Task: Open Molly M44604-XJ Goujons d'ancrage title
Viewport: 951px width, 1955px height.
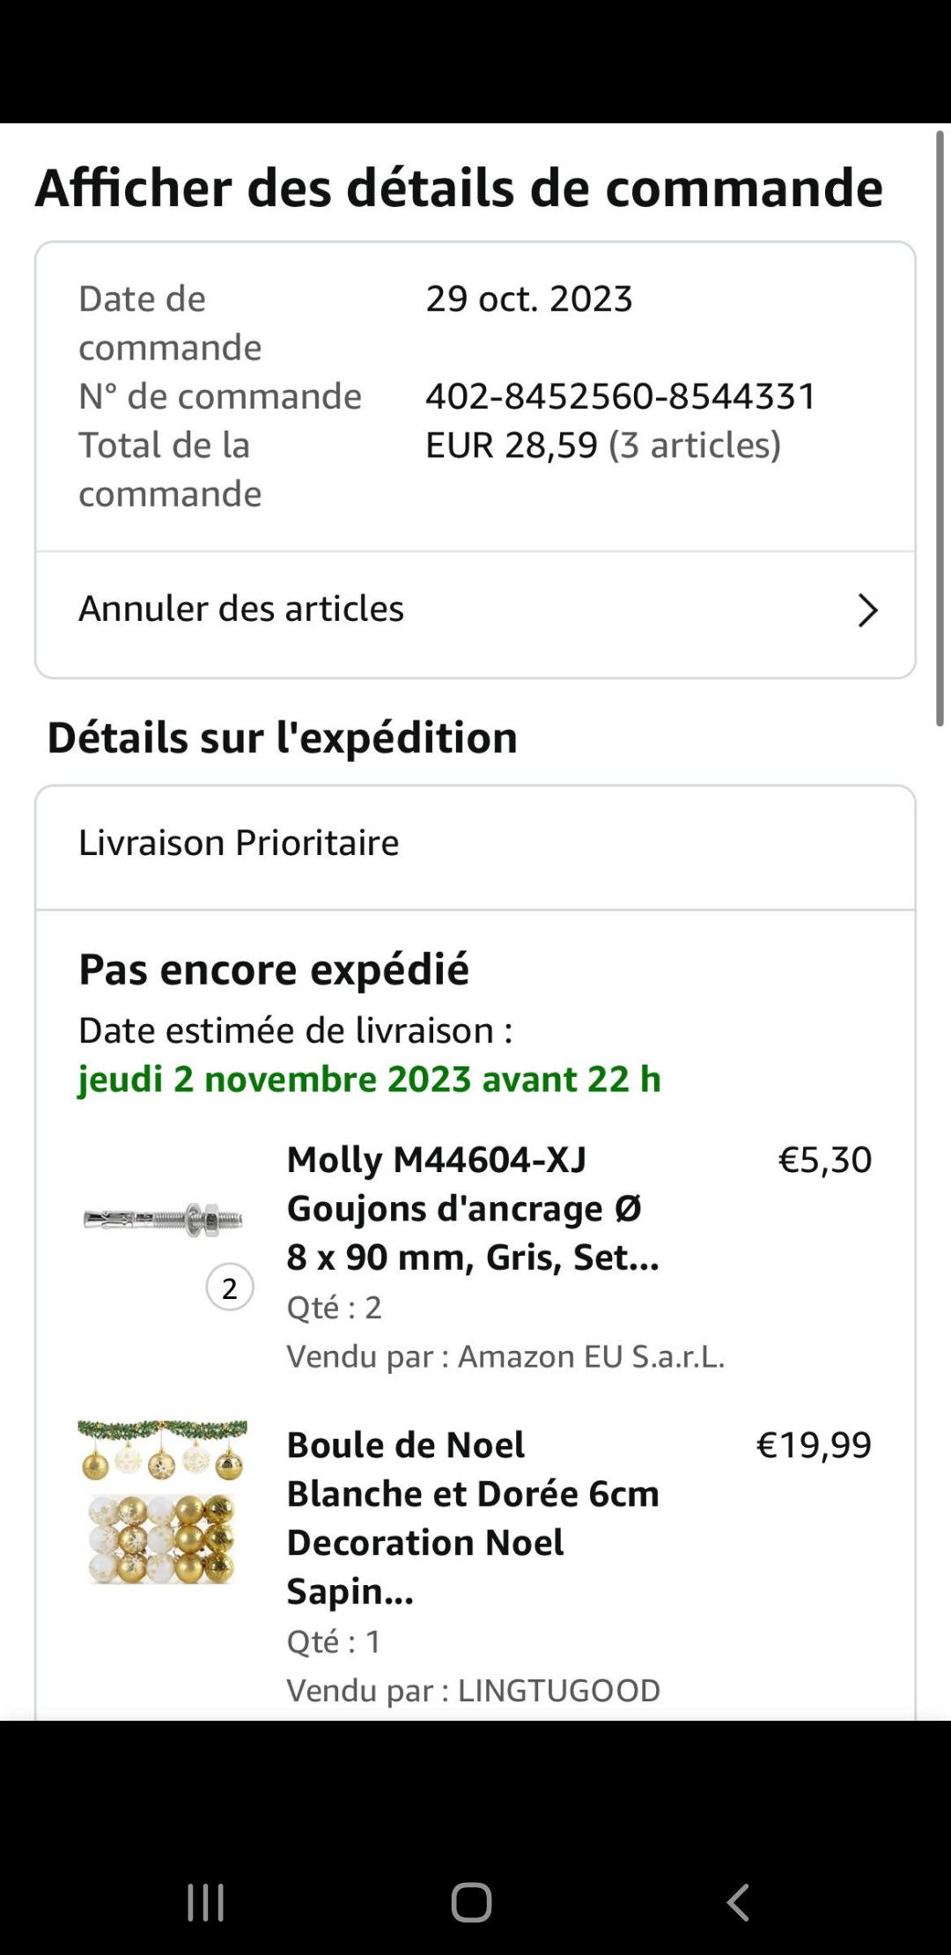Action: 473,1208
